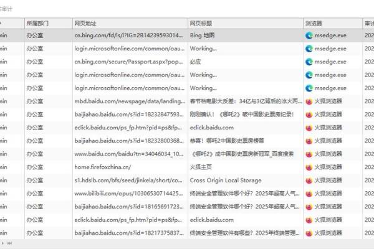
Task: Select the www.baidu.com/baidu?tn=34046034 URL cell
Action: click(x=130, y=154)
